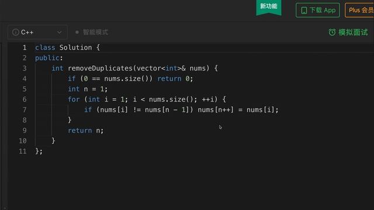Screen dimensions: 374x210
Task: Open the Plus 会员 membership button
Action: pyautogui.click(x=359, y=10)
